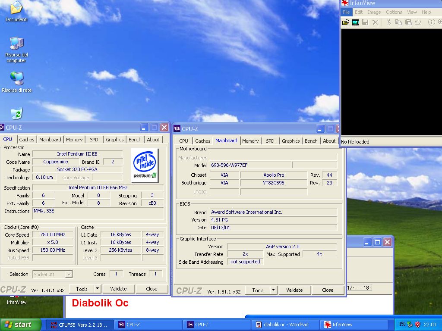Image resolution: width=442 pixels, height=331 pixels.
Task: Switch to Memory tab in left CPU-Z
Action: tap(74, 140)
